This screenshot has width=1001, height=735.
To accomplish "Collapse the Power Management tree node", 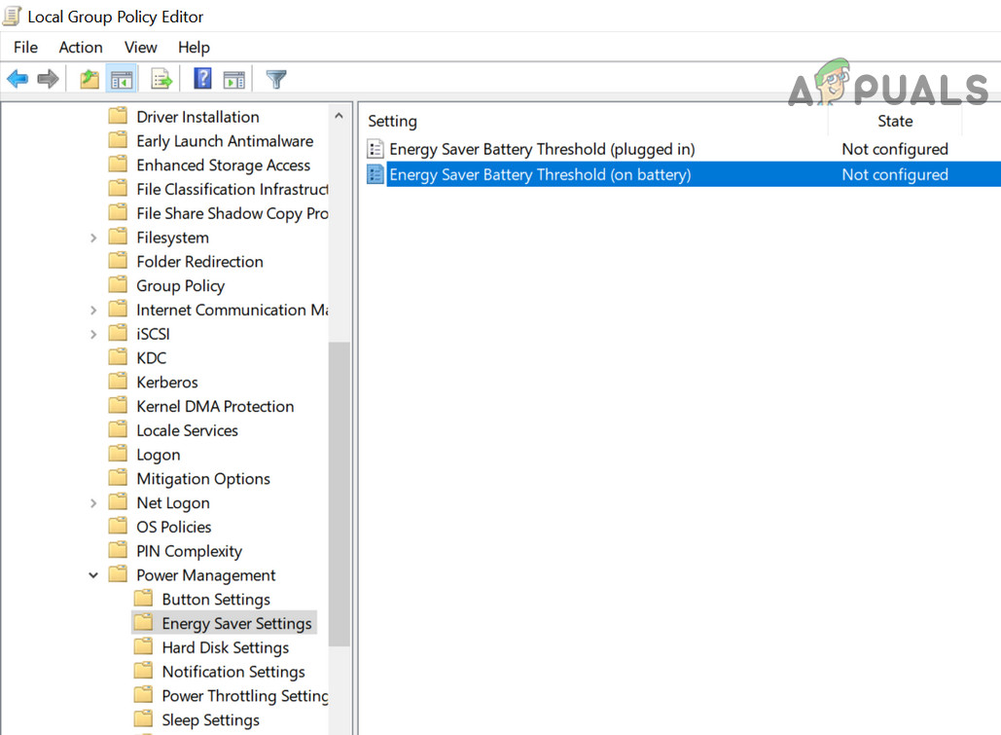I will [x=93, y=575].
